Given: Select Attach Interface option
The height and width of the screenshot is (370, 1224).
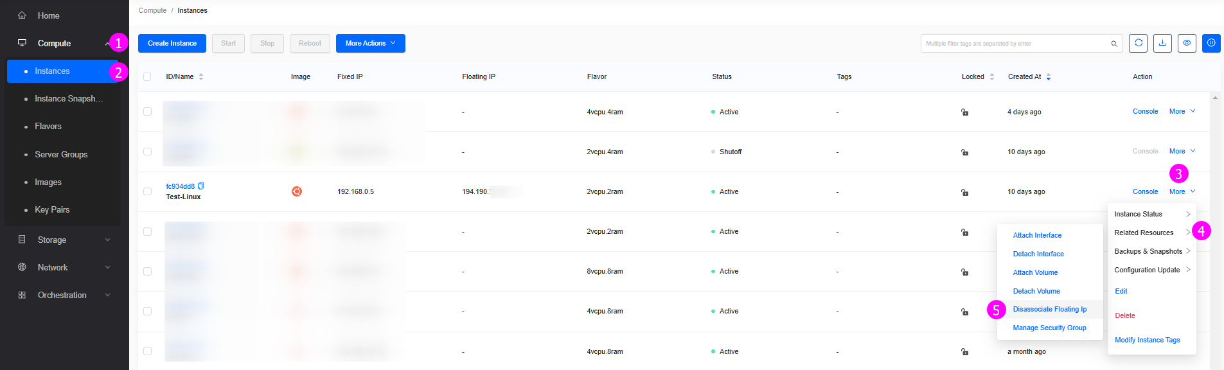Looking at the screenshot, I should coord(1037,235).
